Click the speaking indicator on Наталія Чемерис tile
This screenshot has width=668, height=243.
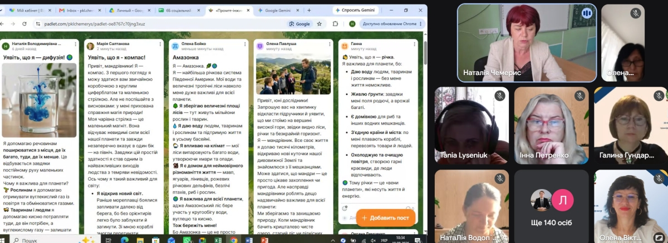point(586,13)
